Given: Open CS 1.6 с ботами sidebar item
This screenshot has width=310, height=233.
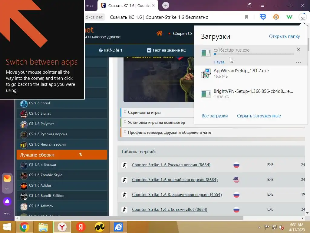Looking at the screenshot, I should 62,165.
